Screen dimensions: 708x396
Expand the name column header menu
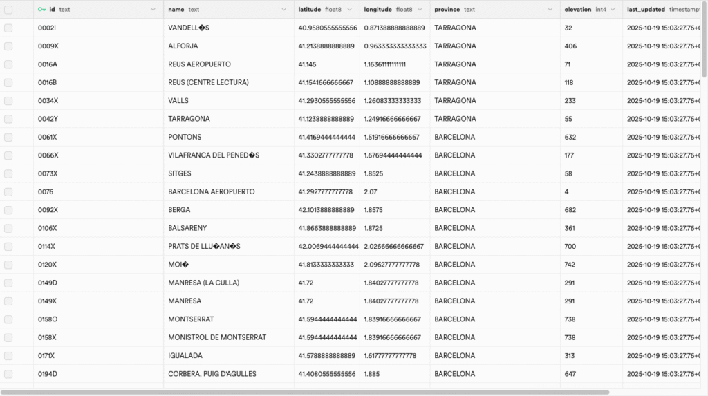[x=283, y=10]
